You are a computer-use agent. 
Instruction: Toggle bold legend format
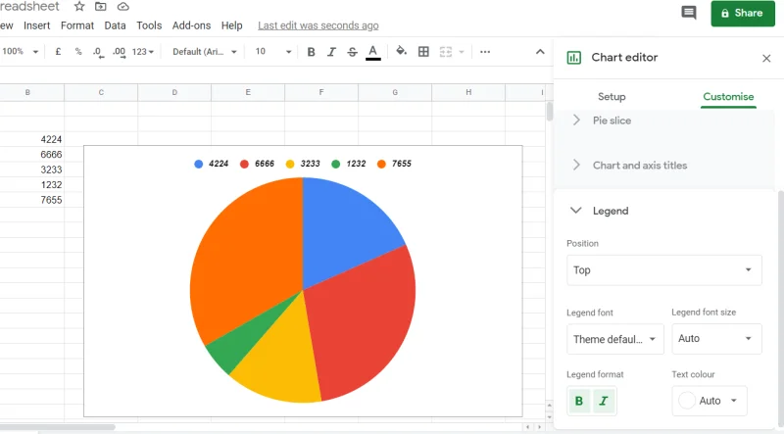pos(579,401)
